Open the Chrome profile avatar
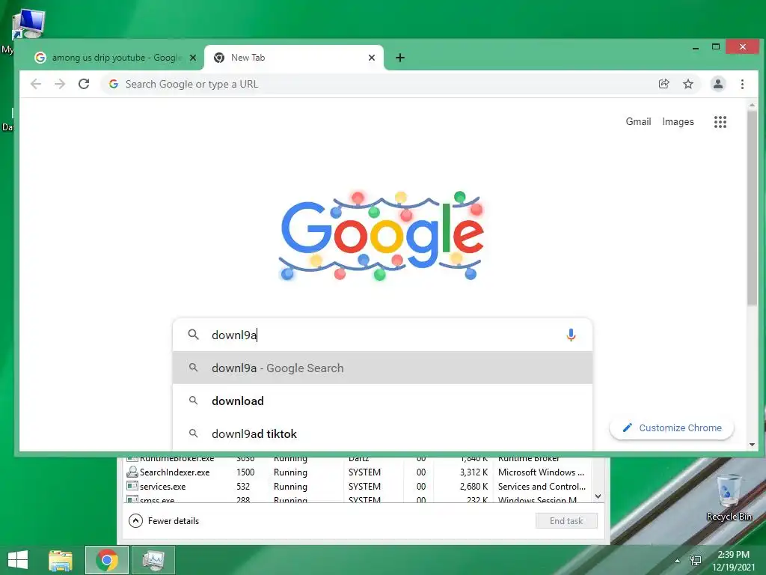 (x=717, y=84)
